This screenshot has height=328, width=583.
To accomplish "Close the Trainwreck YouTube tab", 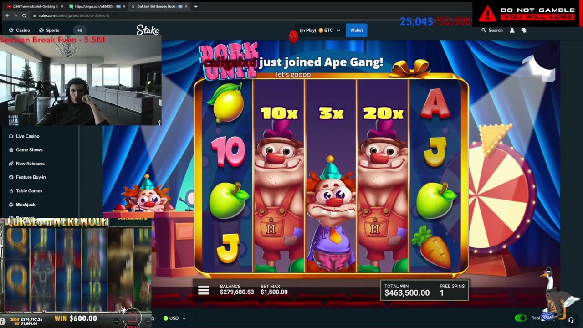I will 62,6.
